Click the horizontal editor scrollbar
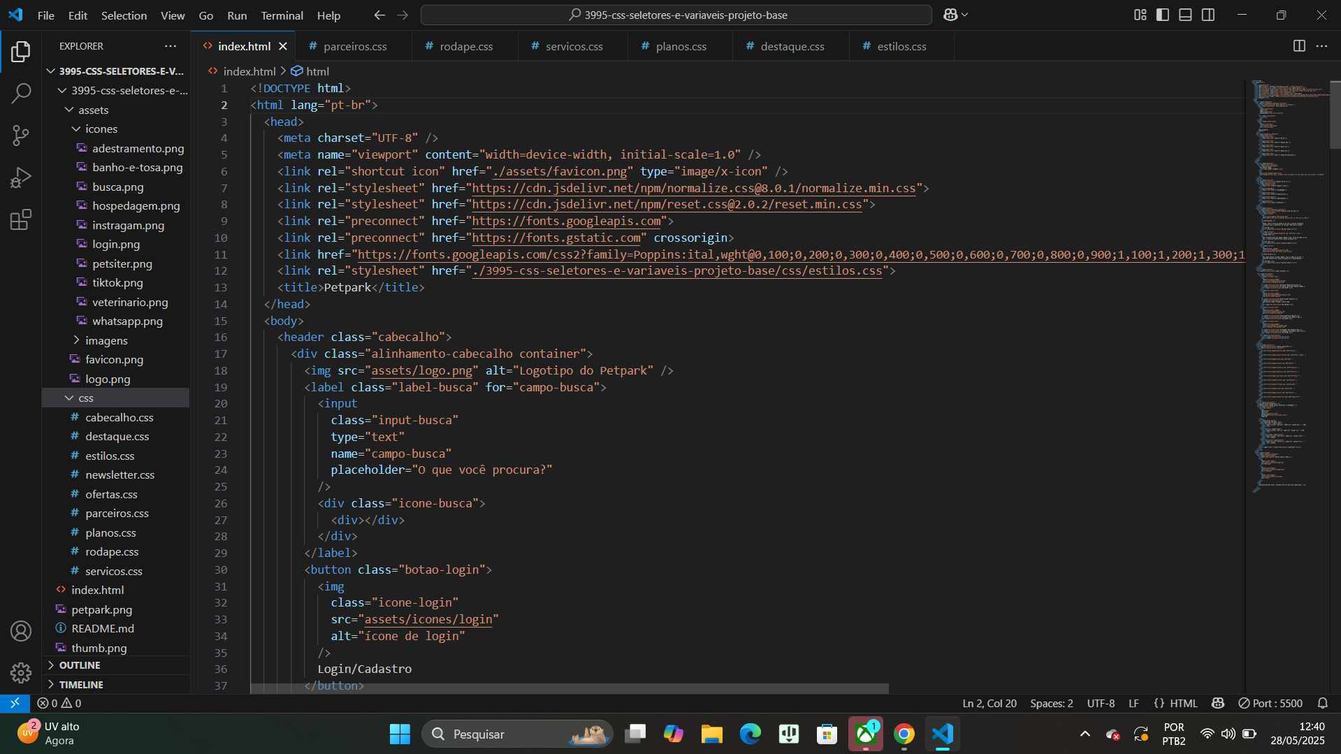 [570, 688]
